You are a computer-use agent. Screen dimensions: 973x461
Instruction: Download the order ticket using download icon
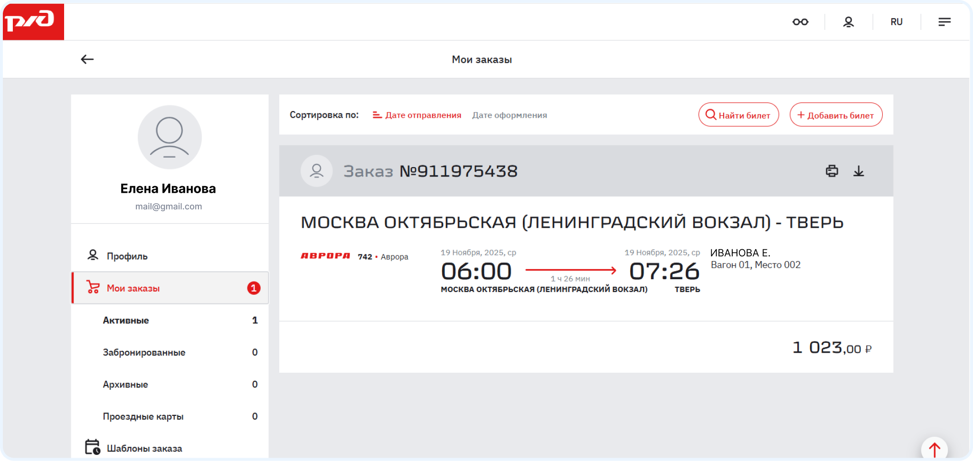click(x=859, y=171)
